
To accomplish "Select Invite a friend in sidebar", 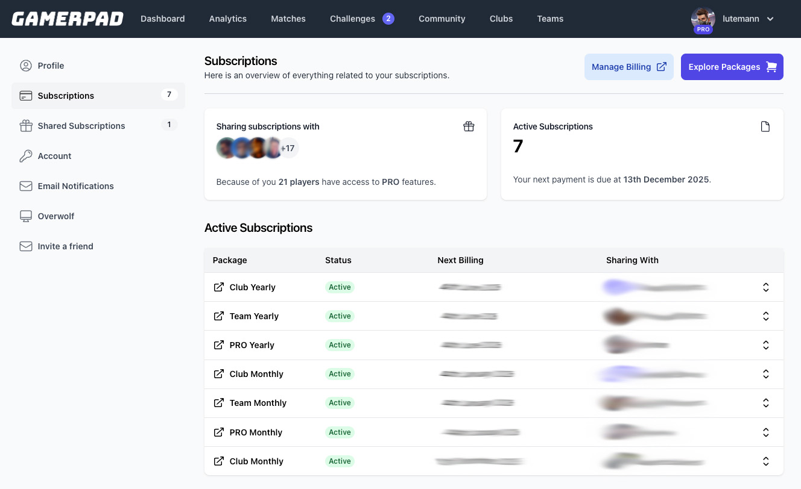I will pyautogui.click(x=65, y=246).
